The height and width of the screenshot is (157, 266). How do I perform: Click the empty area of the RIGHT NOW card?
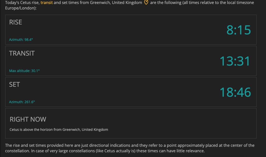click(x=182, y=124)
